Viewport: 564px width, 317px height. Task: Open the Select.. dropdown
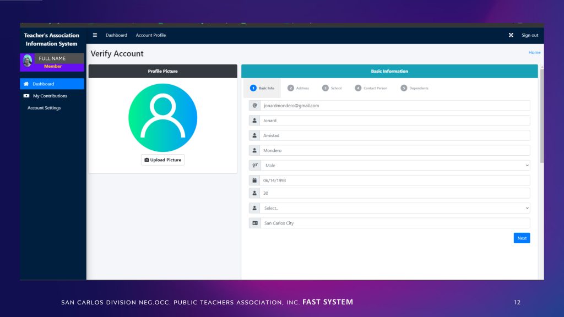coord(395,208)
